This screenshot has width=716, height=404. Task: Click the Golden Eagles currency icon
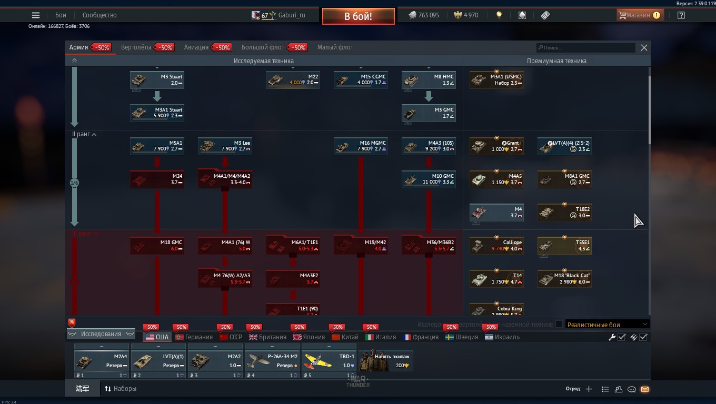coord(458,15)
